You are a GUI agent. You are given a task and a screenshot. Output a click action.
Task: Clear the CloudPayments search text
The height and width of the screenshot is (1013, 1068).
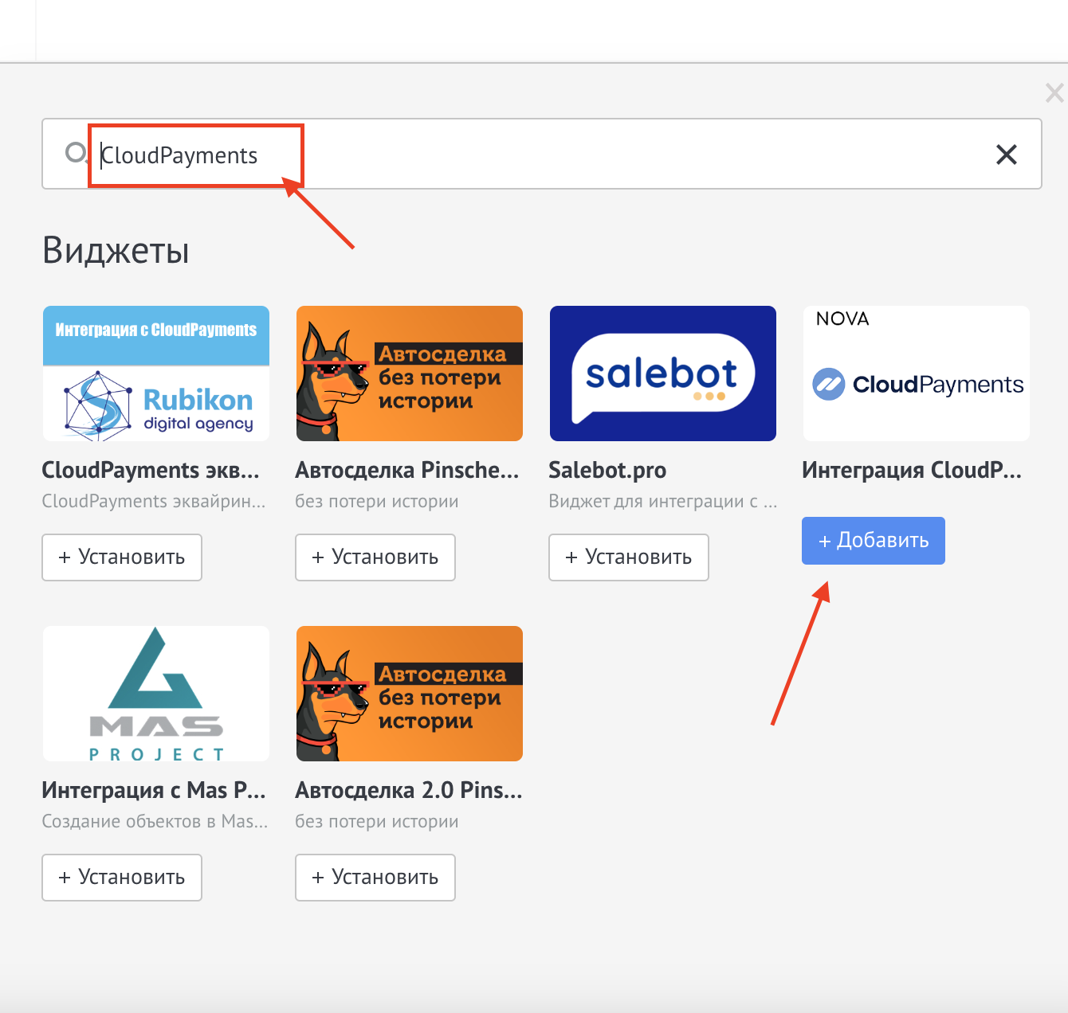1006,154
